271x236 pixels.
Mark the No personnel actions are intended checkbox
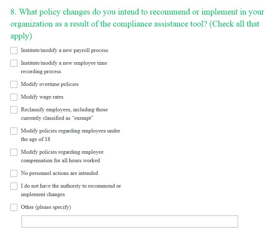[14, 173]
